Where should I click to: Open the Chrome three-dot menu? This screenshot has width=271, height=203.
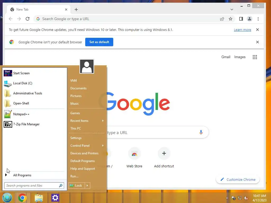pyautogui.click(x=258, y=19)
